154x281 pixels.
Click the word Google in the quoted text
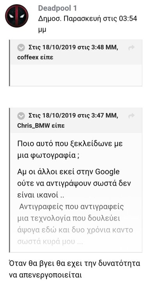point(107,172)
